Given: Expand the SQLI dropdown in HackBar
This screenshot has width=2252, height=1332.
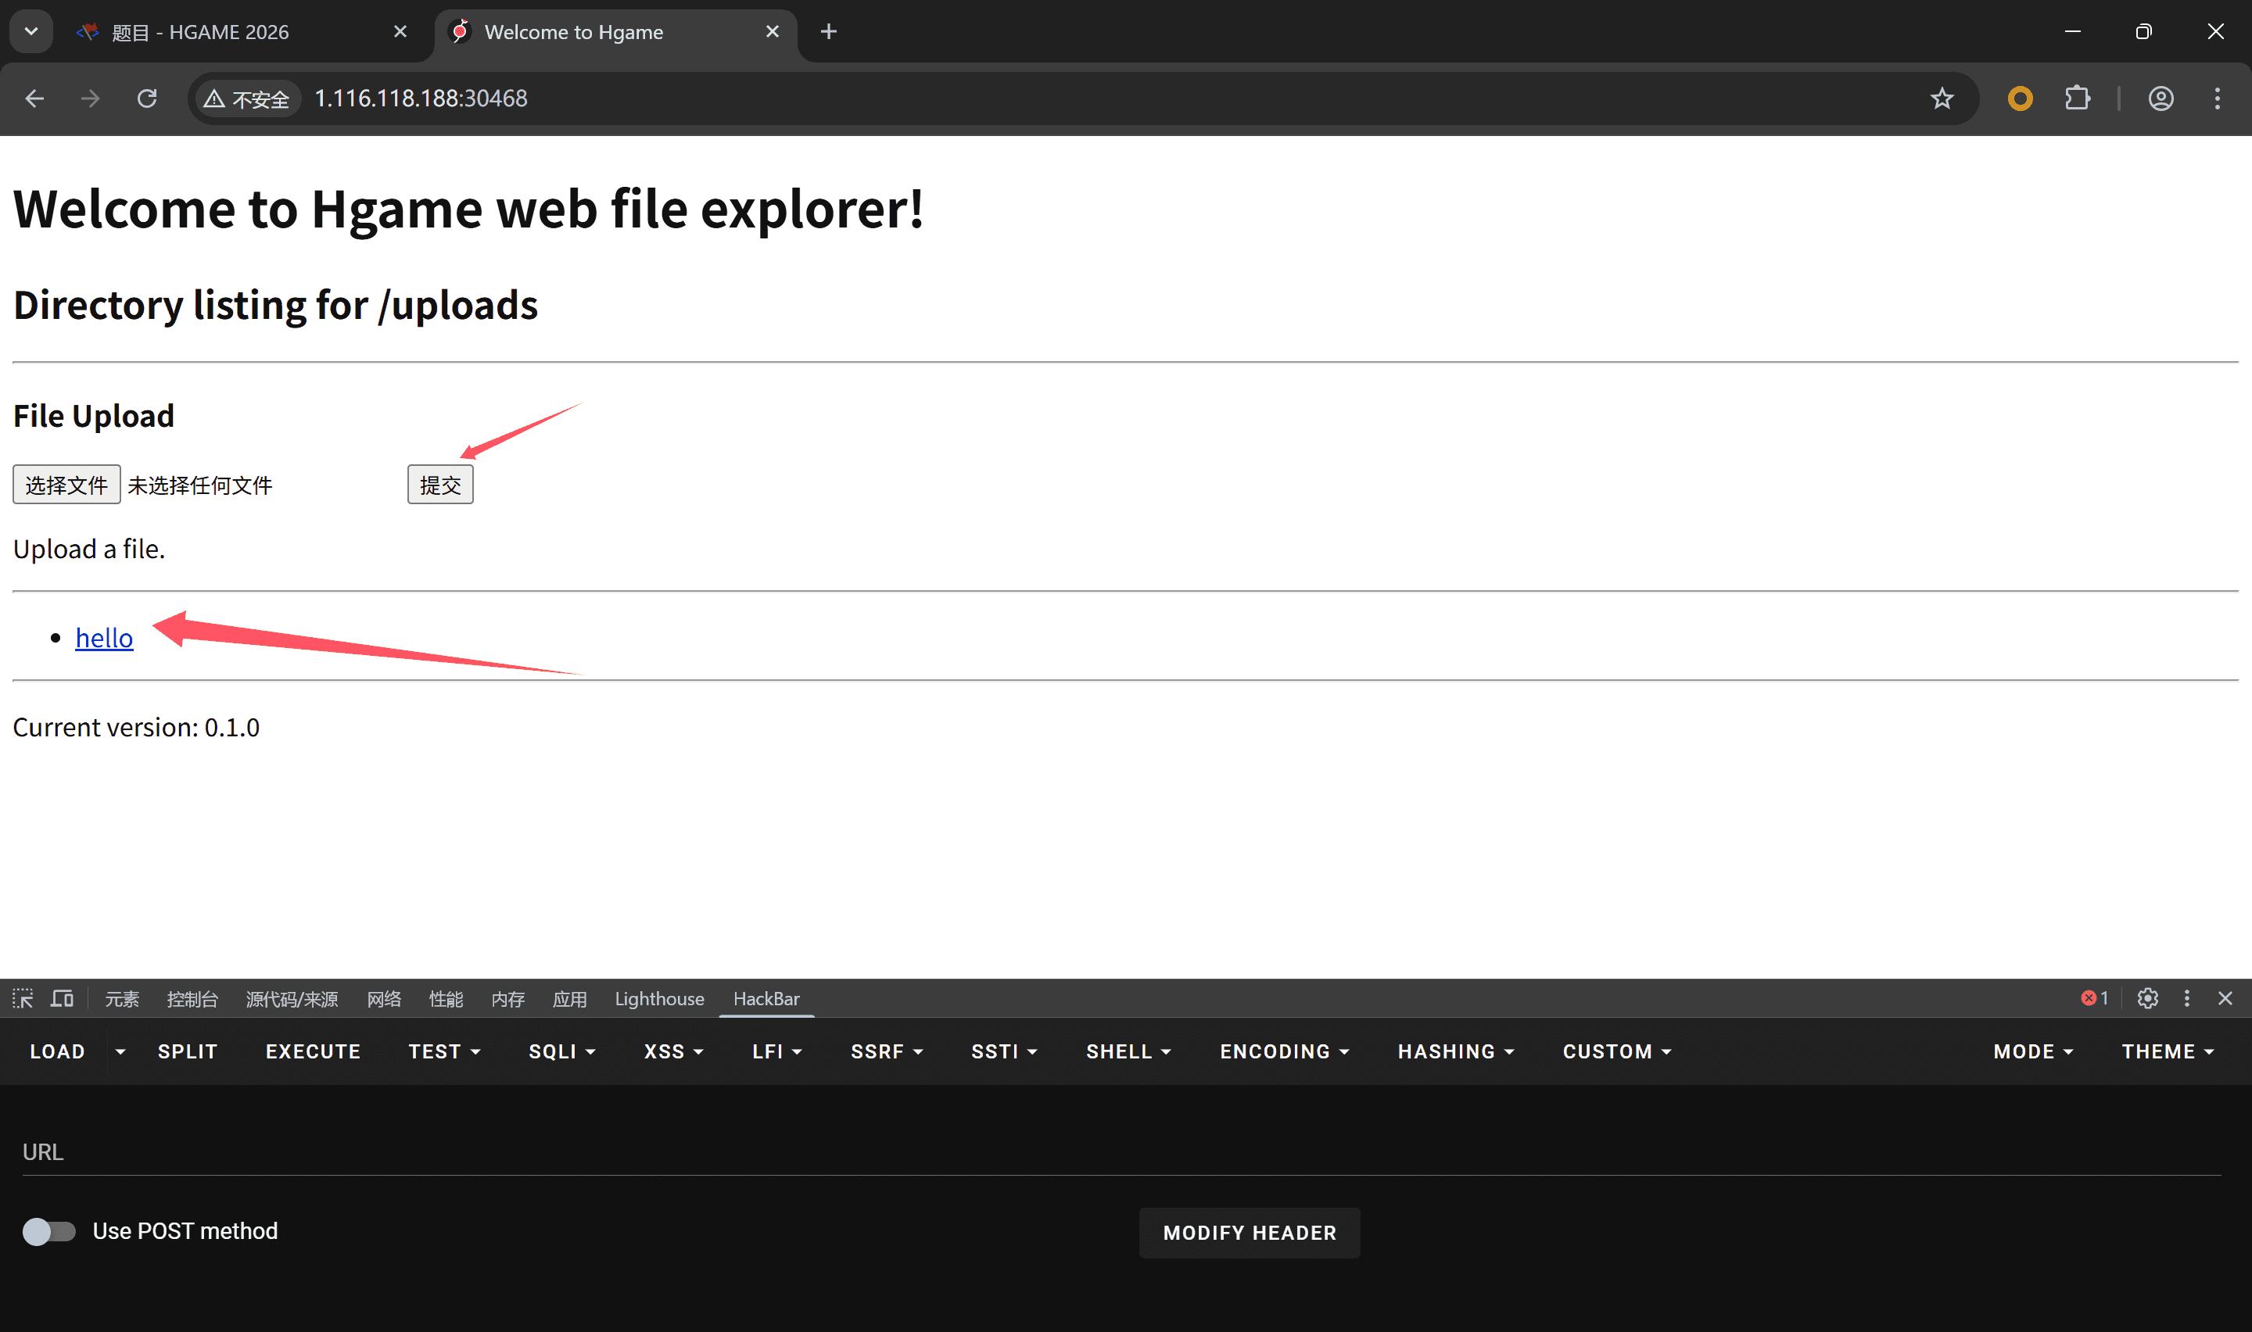Looking at the screenshot, I should [562, 1051].
